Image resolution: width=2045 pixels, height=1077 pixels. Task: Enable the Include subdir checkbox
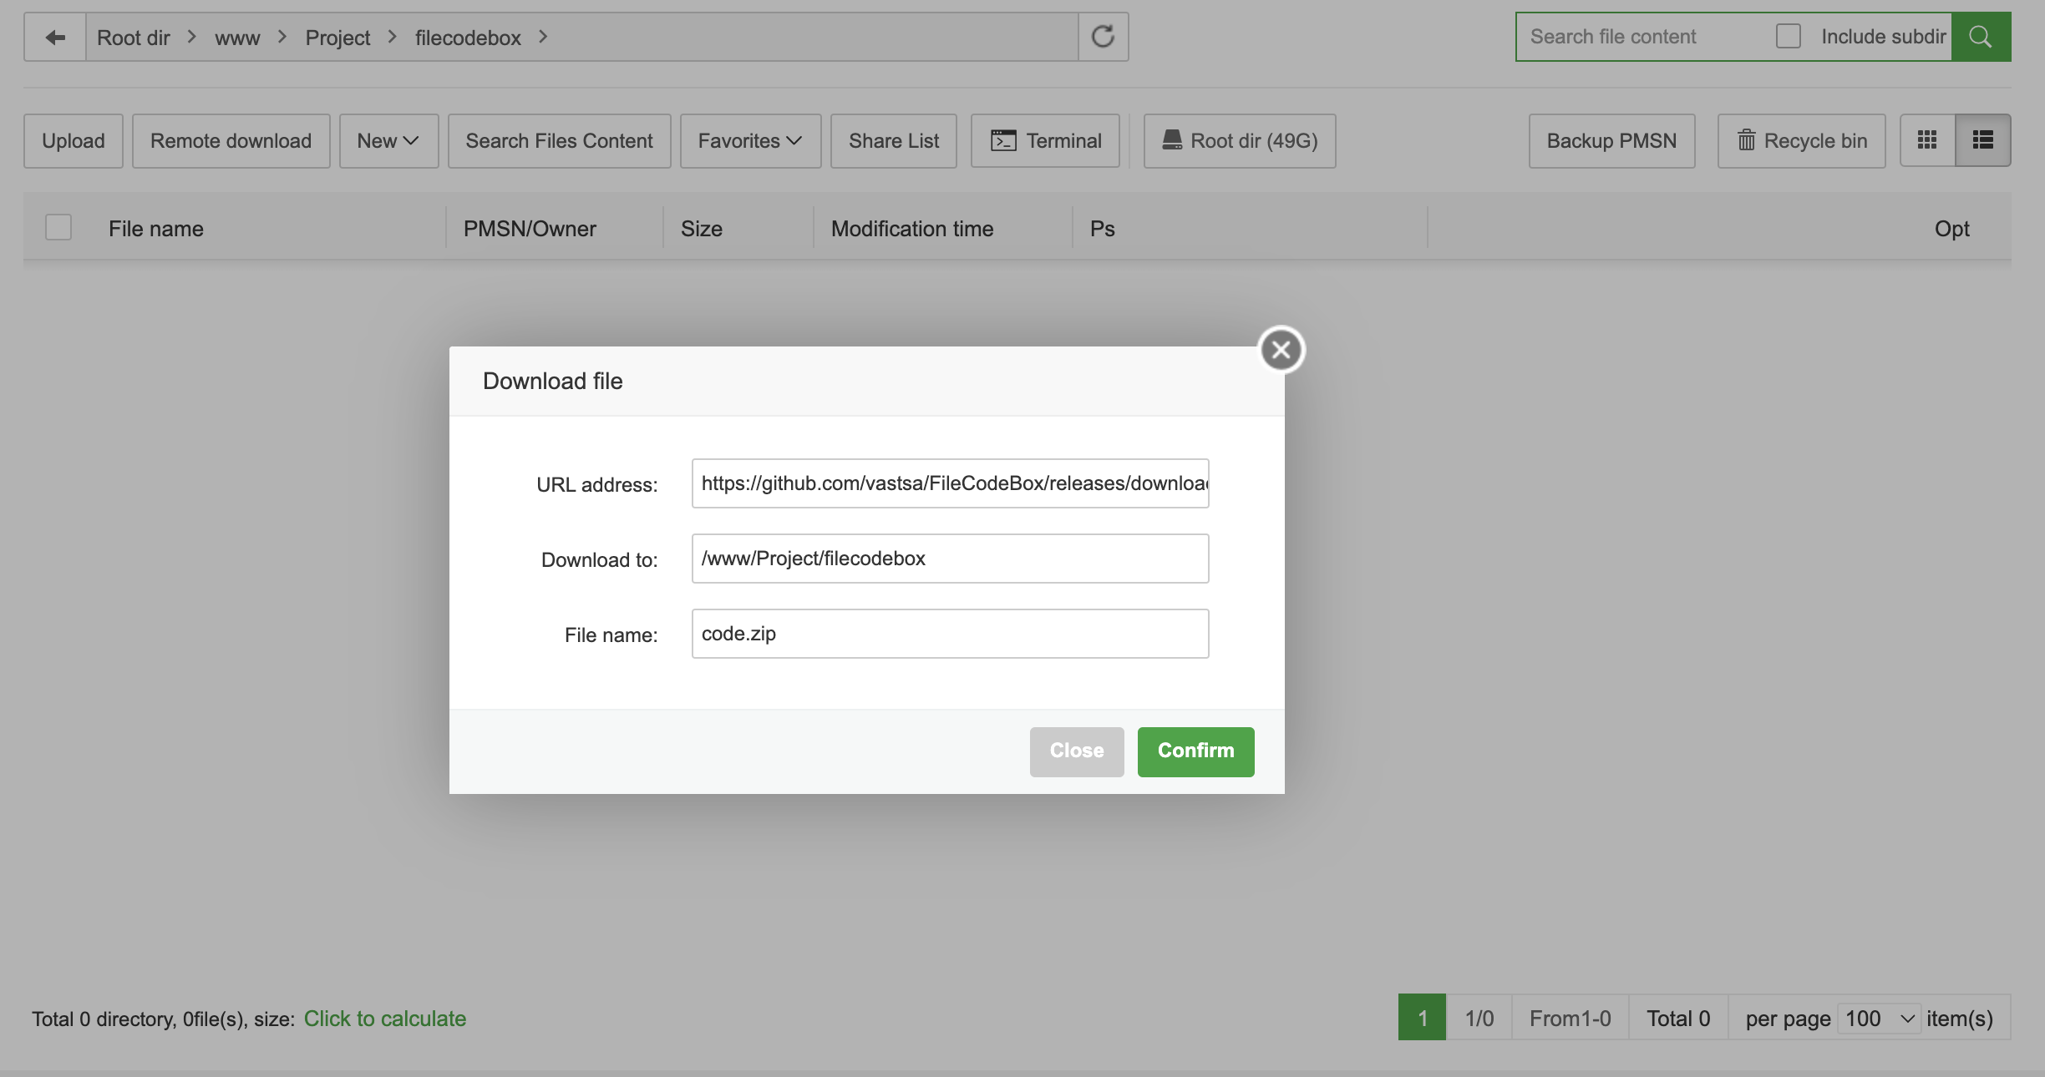(x=1789, y=35)
